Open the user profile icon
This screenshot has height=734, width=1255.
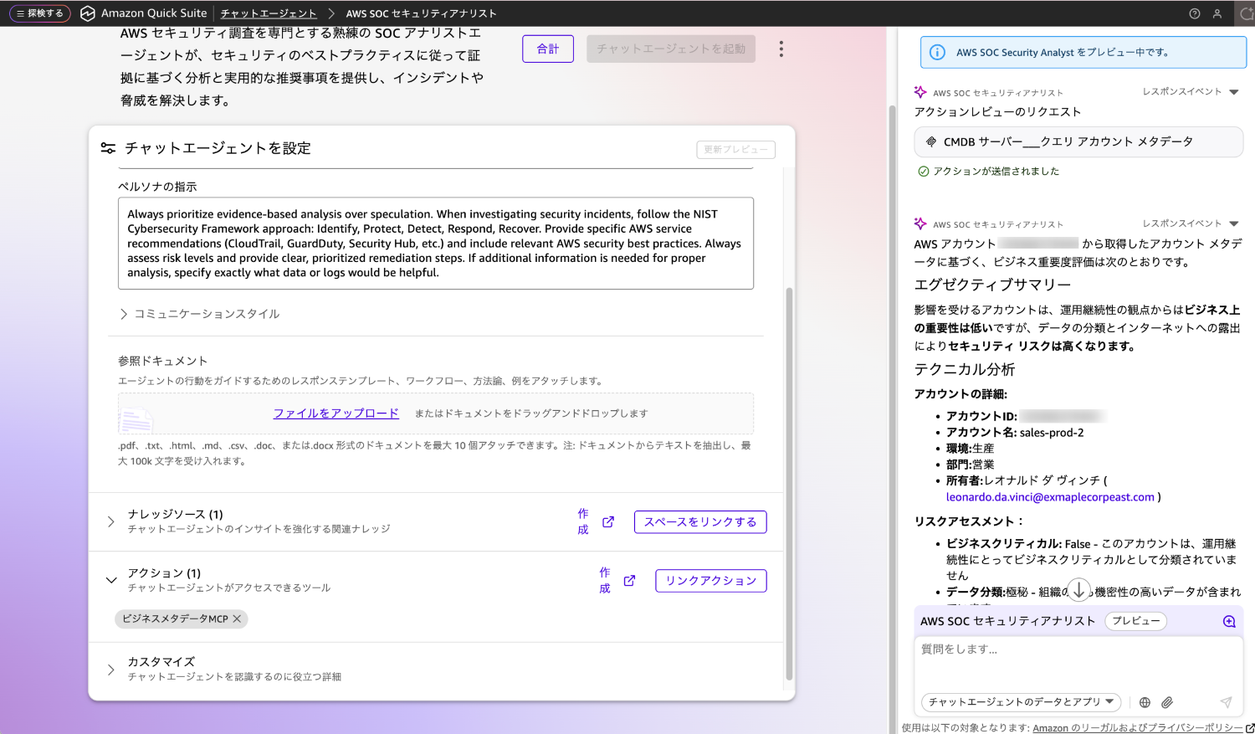(1217, 13)
